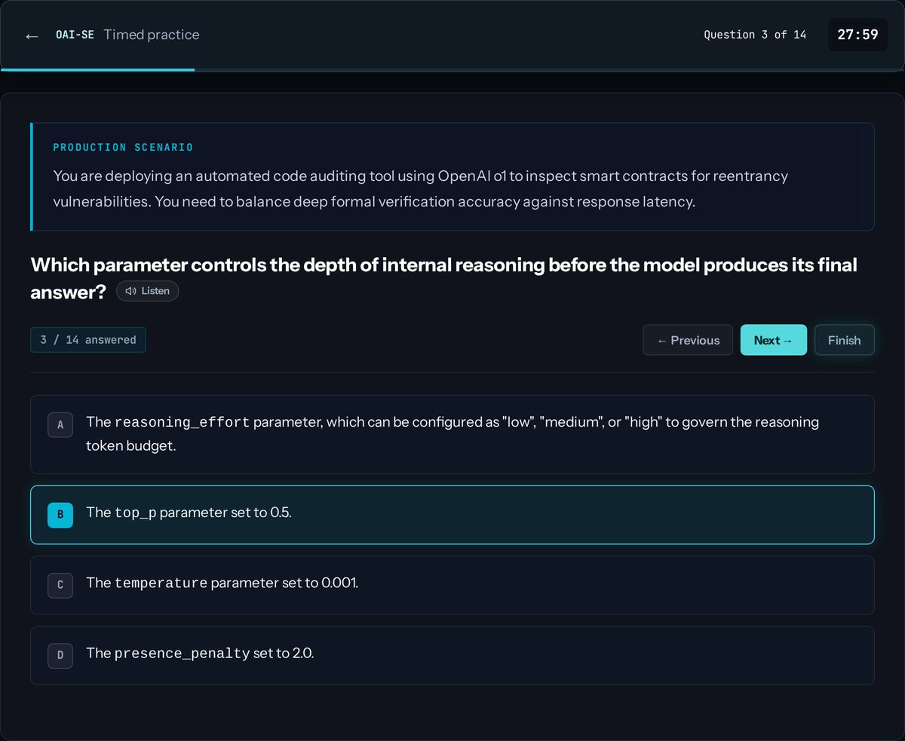Click the 27:59 countdown timer
Screen dimensions: 905x741
(x=857, y=35)
